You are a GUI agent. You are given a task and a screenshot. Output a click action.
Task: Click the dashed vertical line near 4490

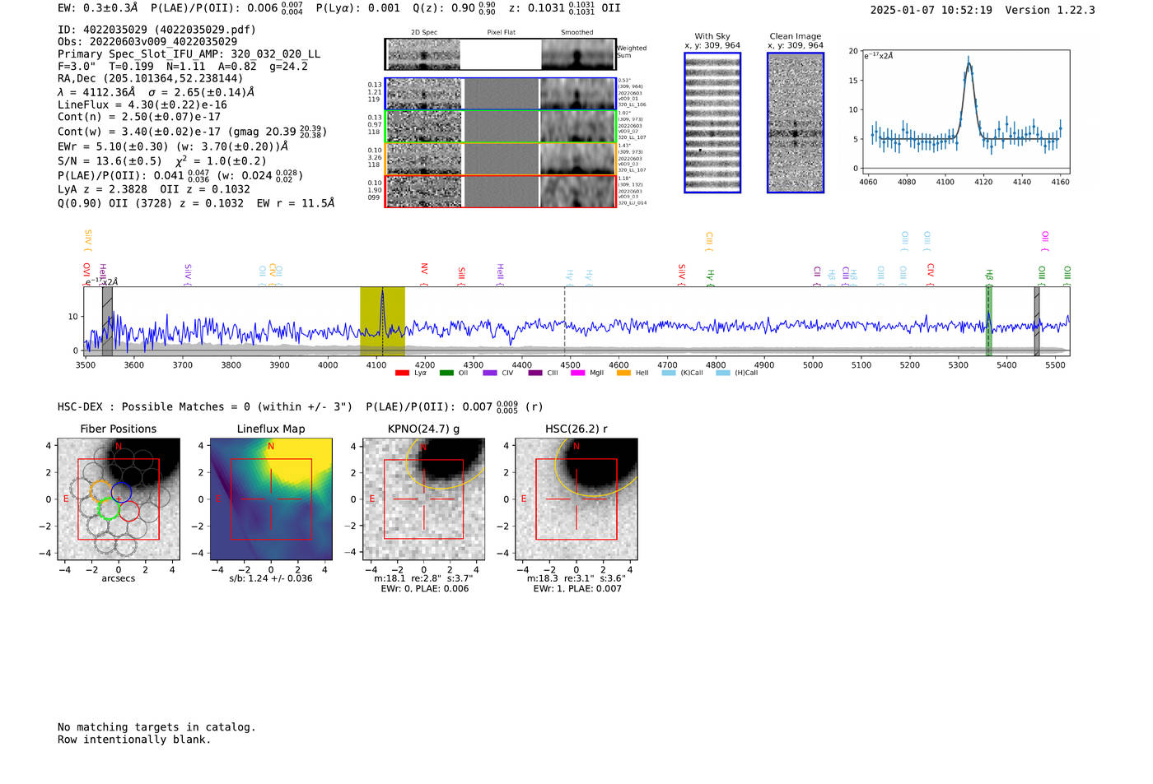pos(564,321)
